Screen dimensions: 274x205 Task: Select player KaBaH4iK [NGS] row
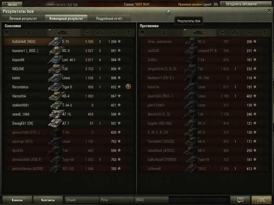pyautogui.click(x=24, y=42)
